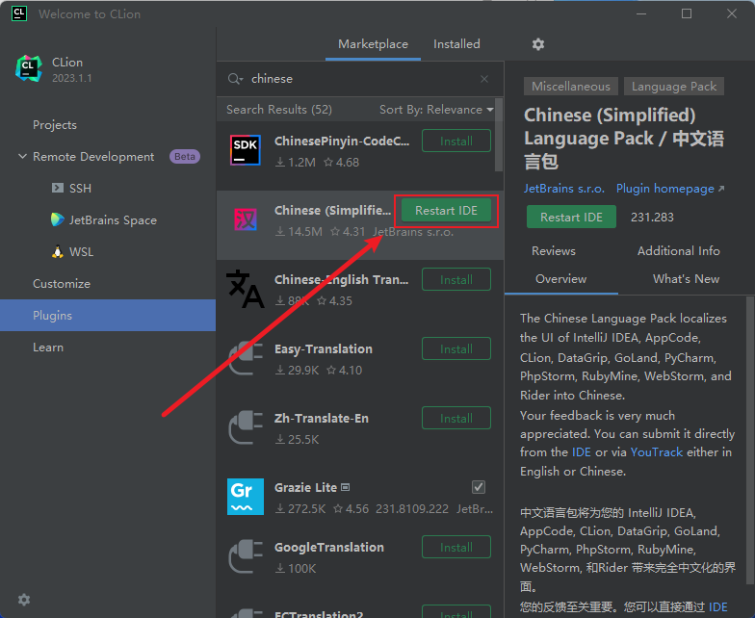Install the GoogleTranslation plugin
Image resolution: width=755 pixels, height=618 pixels.
(456, 547)
